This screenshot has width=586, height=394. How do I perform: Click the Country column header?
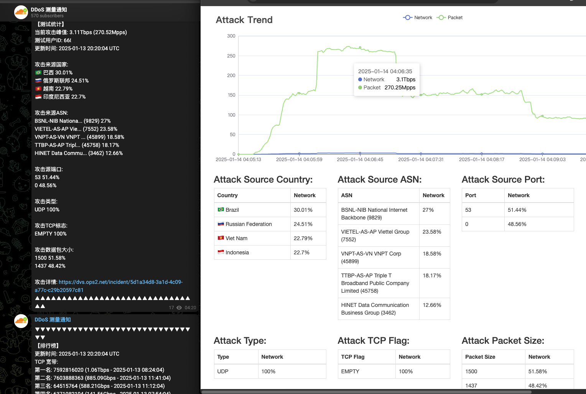pos(227,195)
